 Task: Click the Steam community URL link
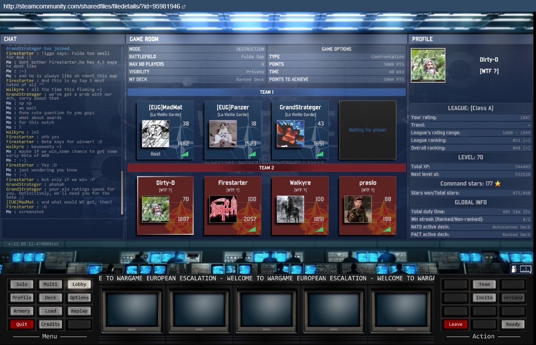[92, 7]
